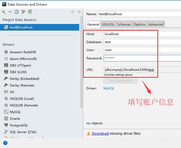
Task: Click the 'Overrides settings above' hint text
Action: point(118,75)
